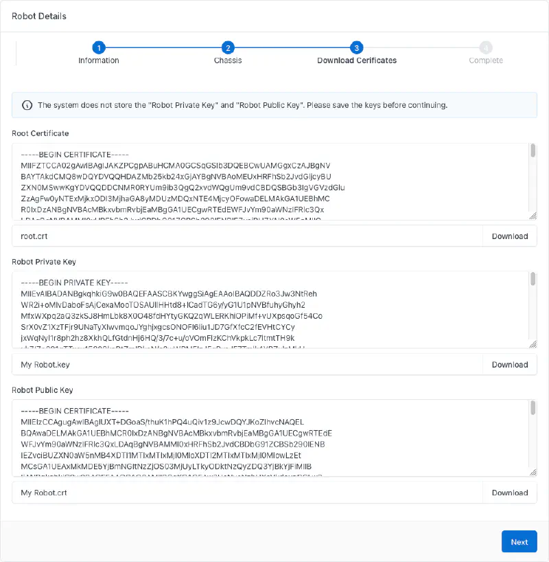Image resolution: width=549 pixels, height=562 pixels.
Task: Click the info icon in the alert banner
Action: pyautogui.click(x=27, y=105)
